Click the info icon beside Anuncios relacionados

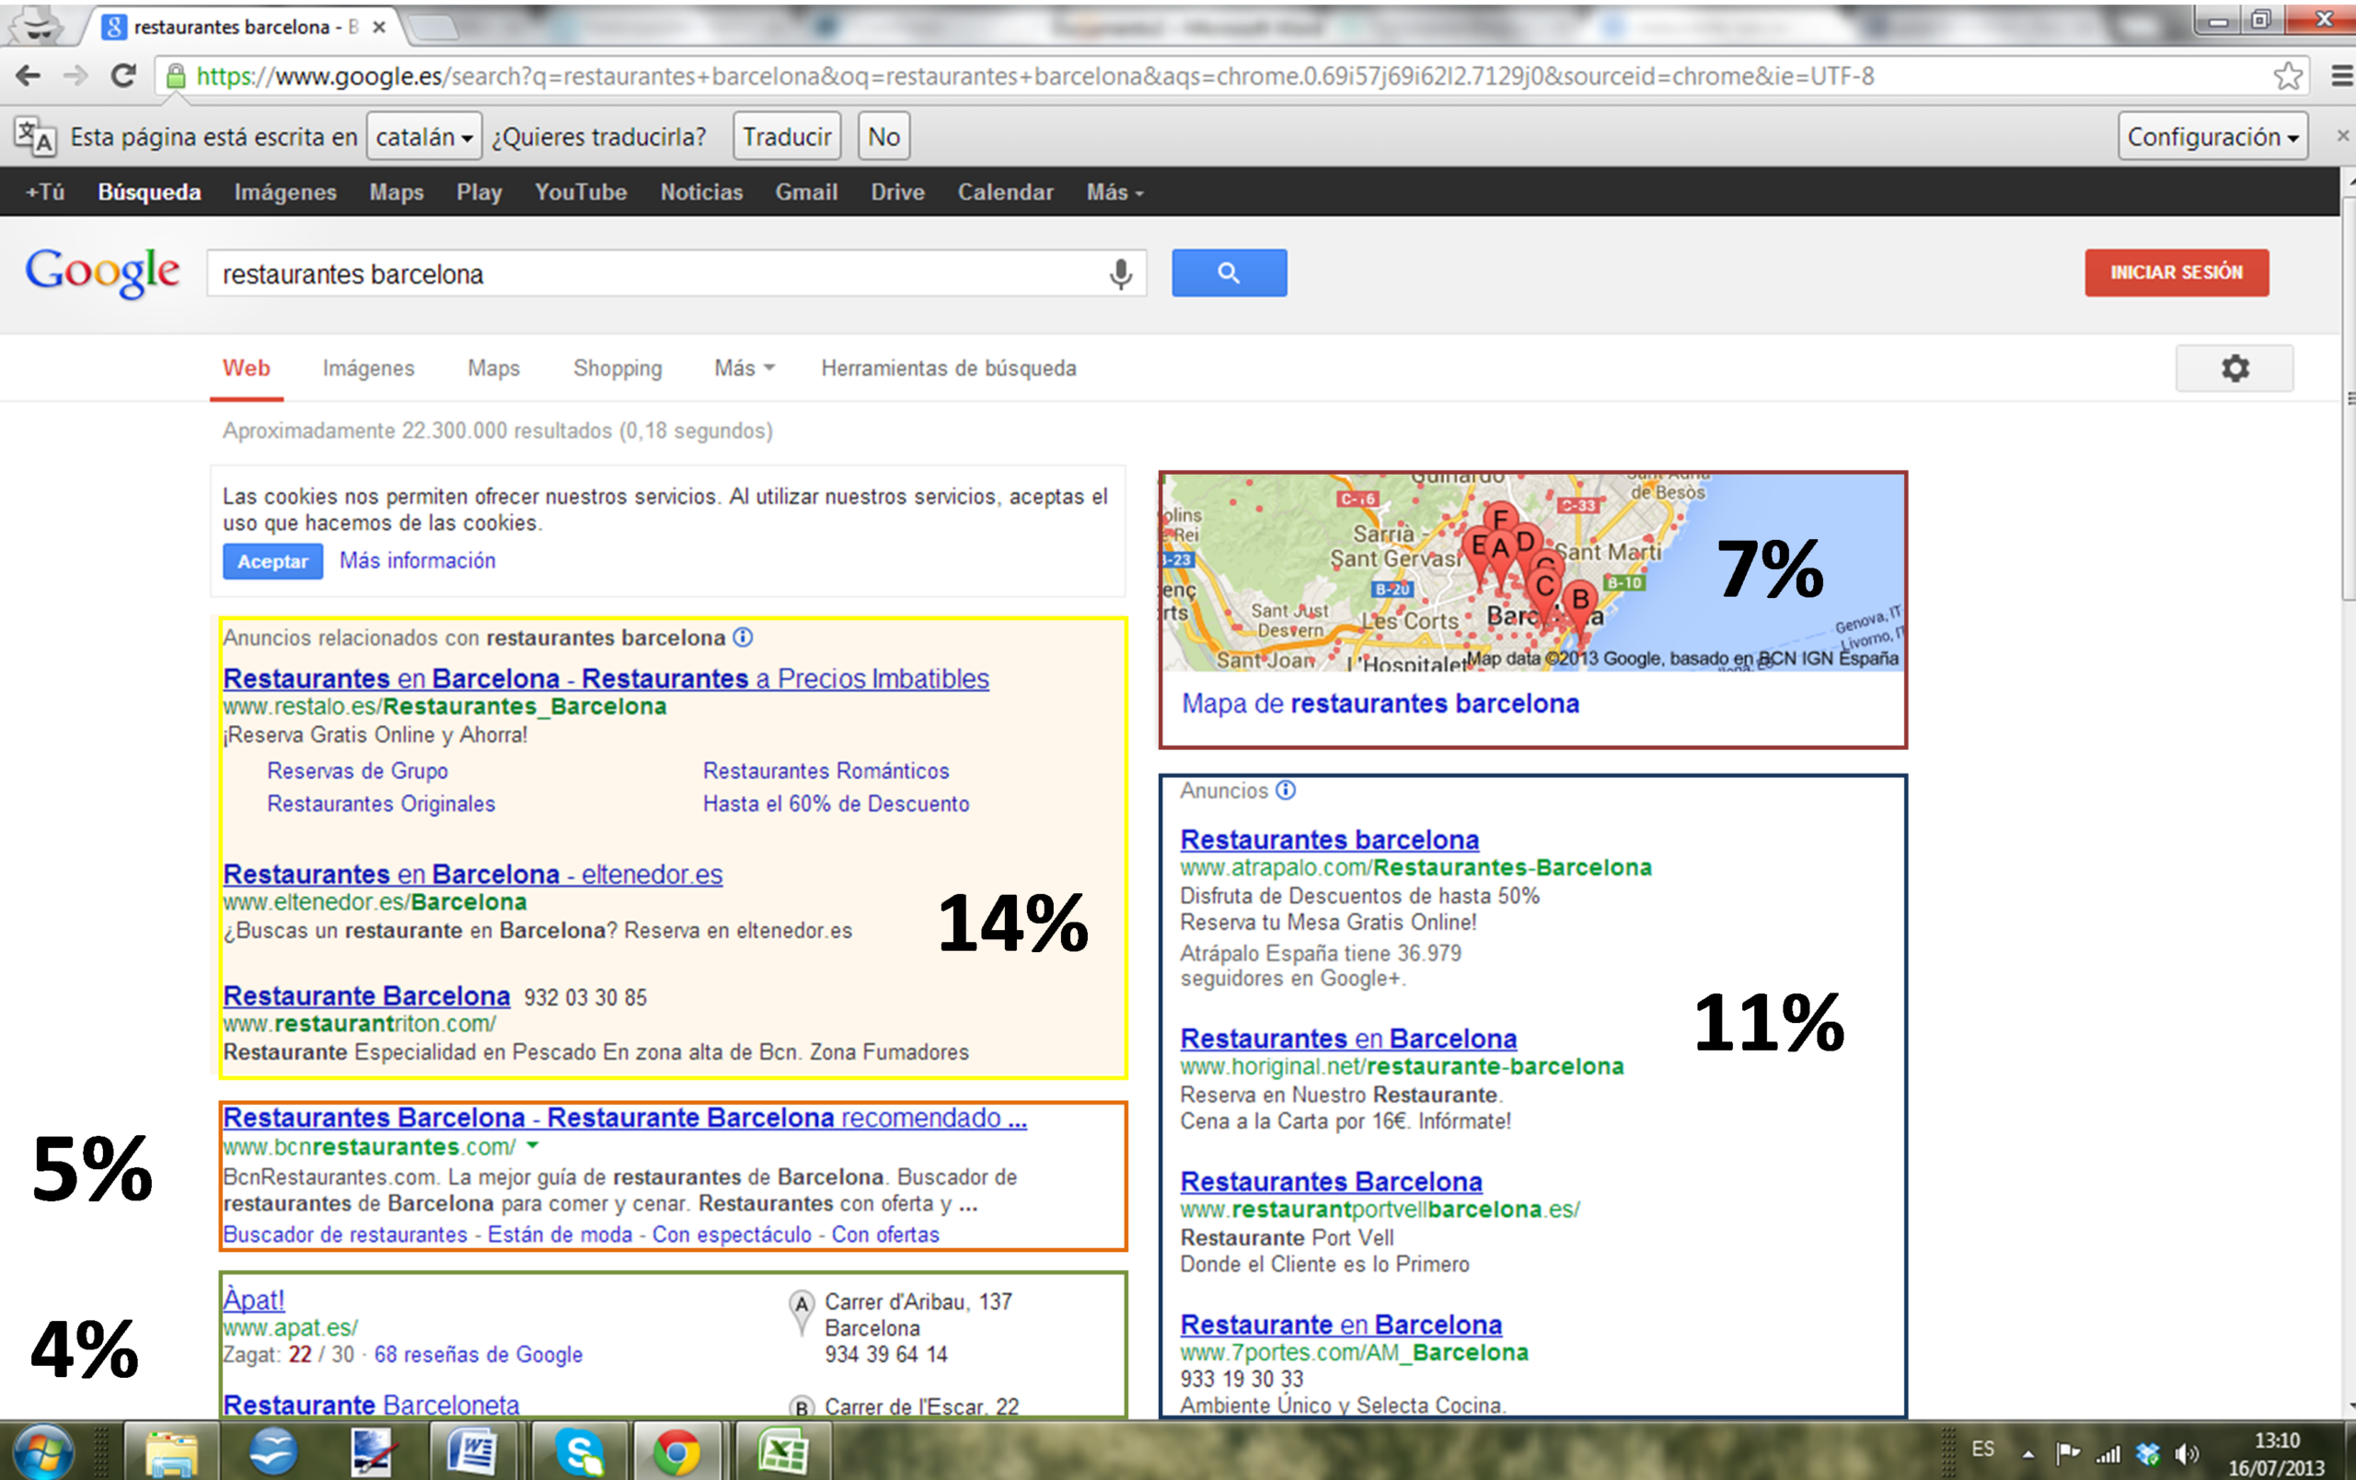coord(744,637)
